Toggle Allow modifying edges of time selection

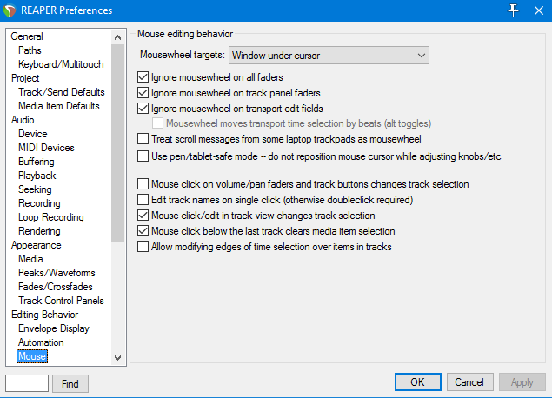coord(143,247)
